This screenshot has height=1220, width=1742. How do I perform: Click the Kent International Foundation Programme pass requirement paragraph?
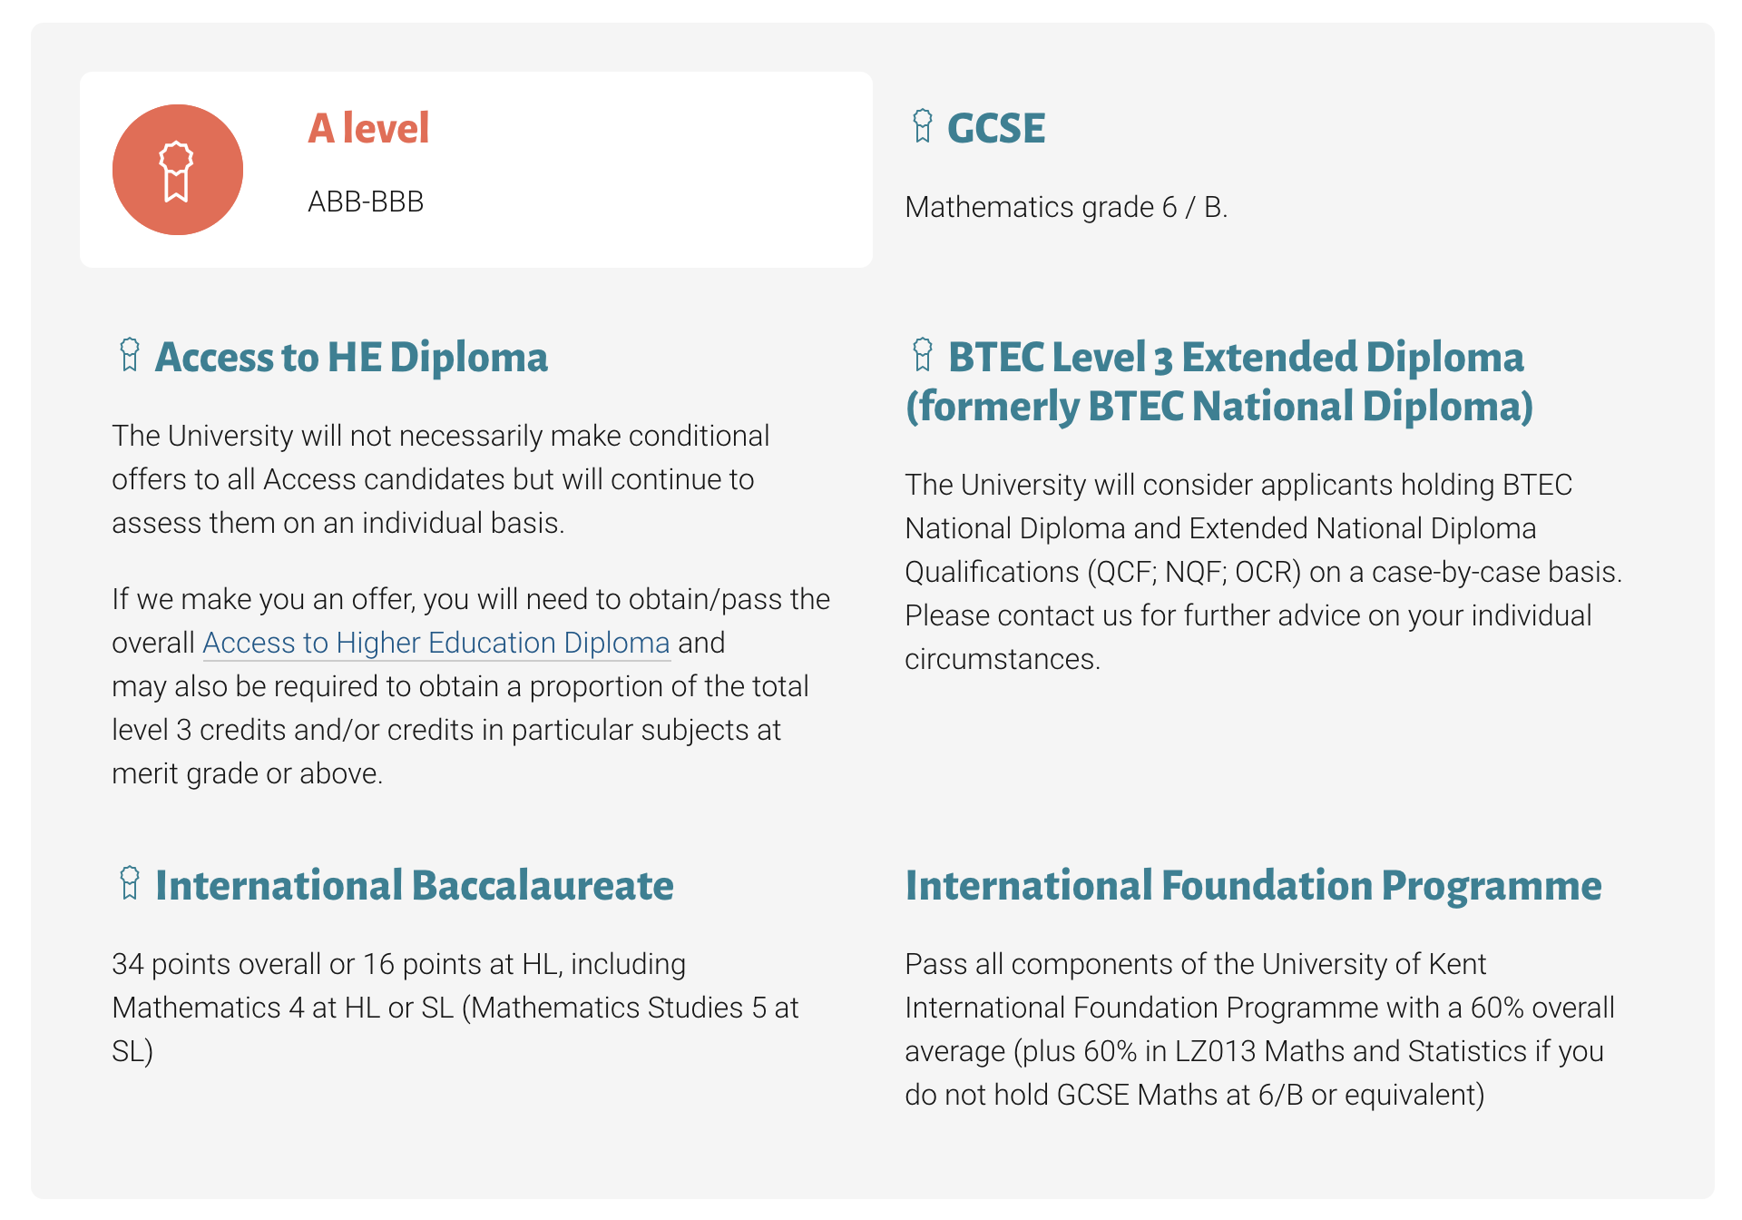1259,1029
